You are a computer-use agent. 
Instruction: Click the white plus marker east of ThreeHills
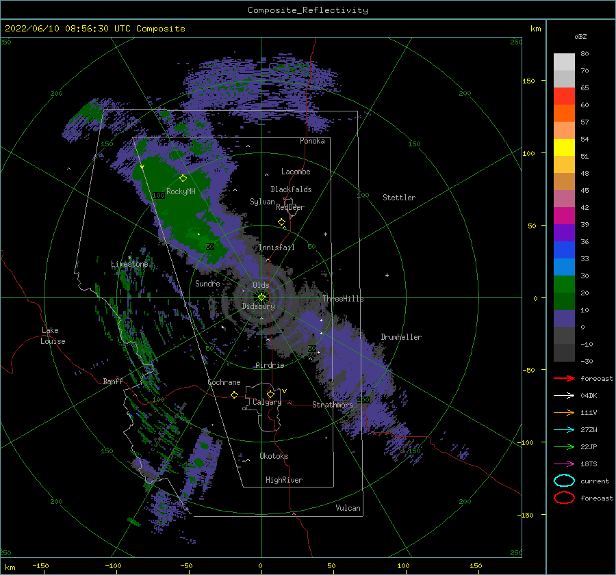tap(387, 275)
